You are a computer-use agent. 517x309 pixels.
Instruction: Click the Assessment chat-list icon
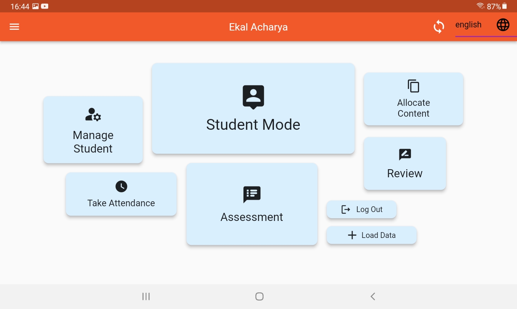click(252, 194)
